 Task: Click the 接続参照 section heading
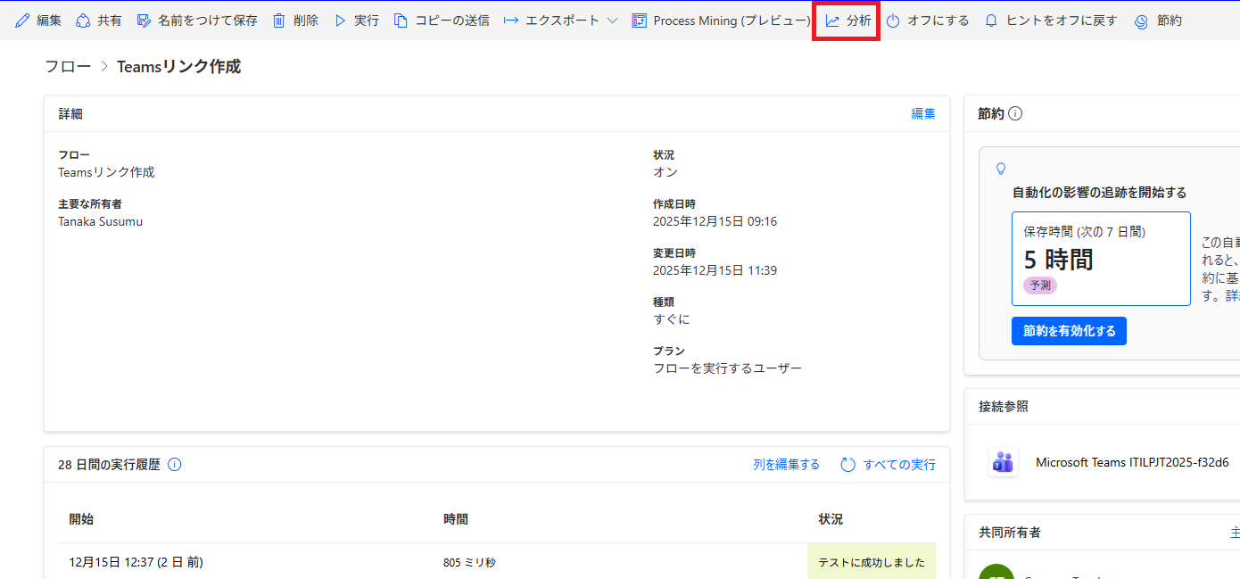[x=1003, y=406]
